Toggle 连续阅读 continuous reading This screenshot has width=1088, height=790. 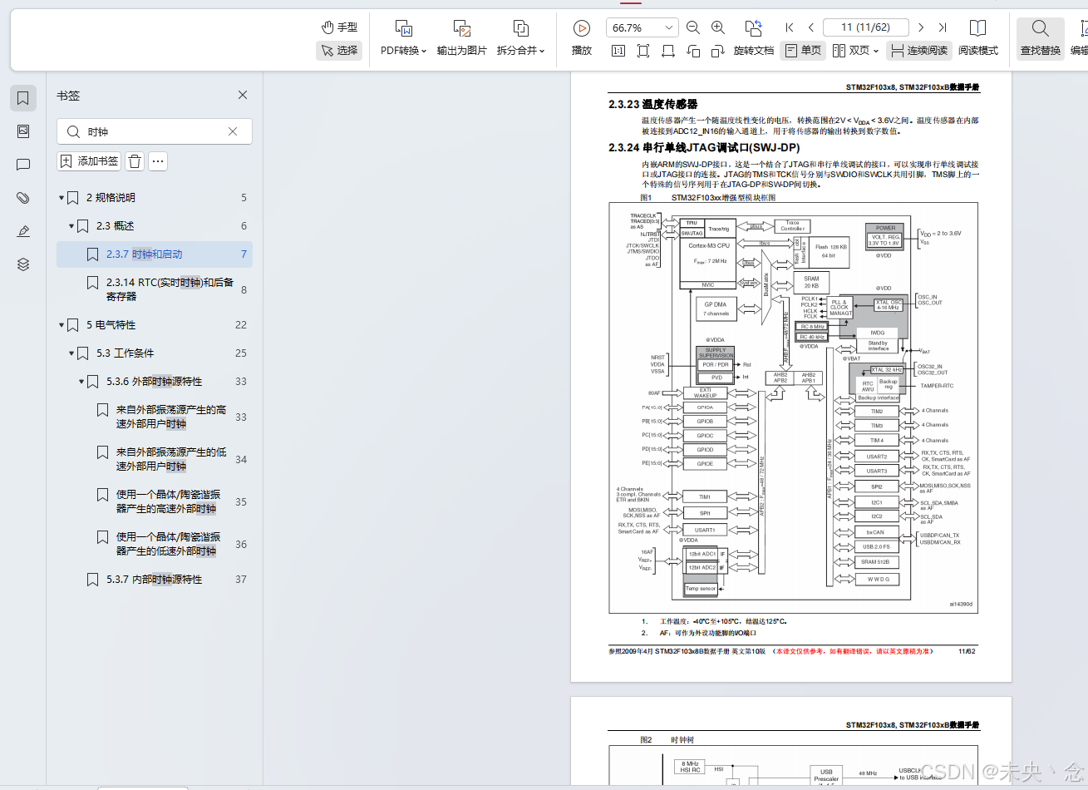click(x=918, y=51)
